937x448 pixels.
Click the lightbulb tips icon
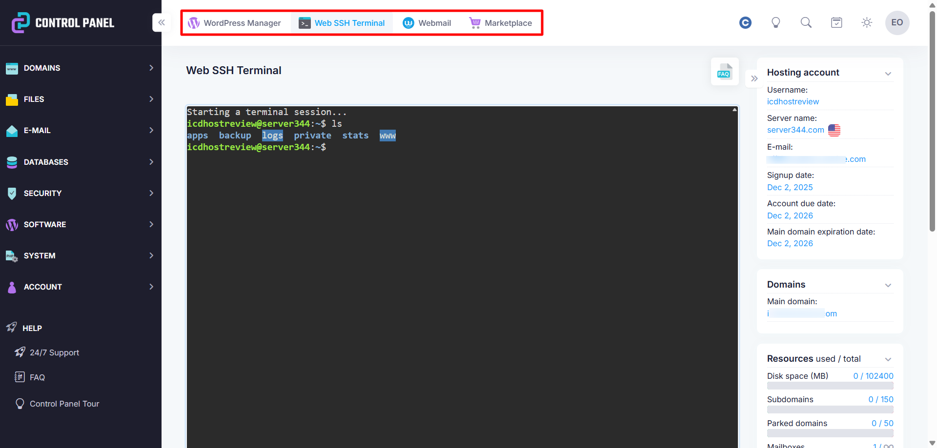[x=775, y=22]
